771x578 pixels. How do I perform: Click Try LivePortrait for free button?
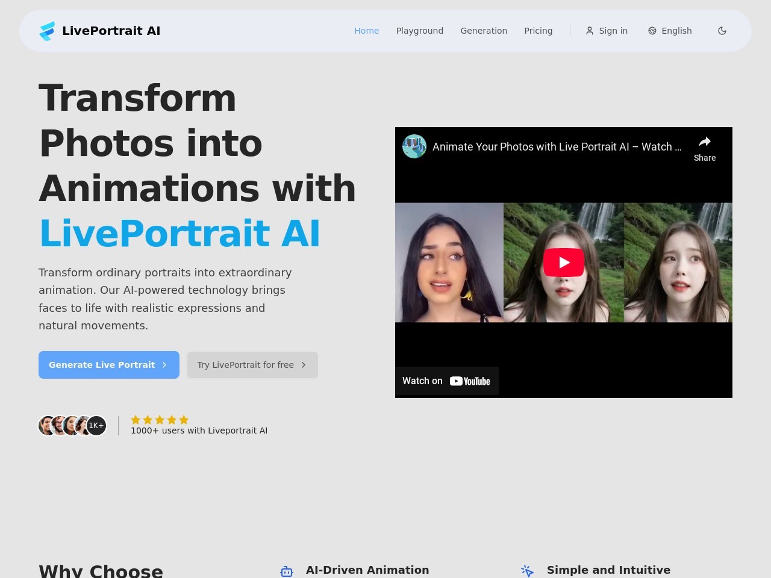pos(252,365)
